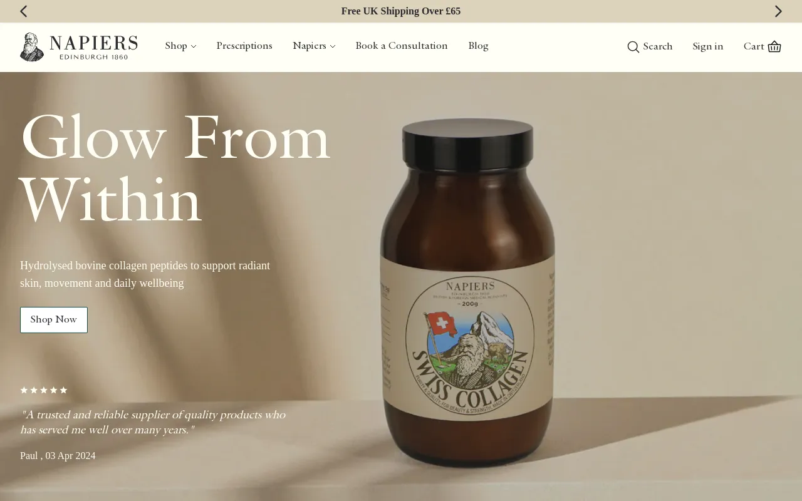Screen dimensions: 802x501
Task: Click the next announcement arrow
Action: pos(778,11)
